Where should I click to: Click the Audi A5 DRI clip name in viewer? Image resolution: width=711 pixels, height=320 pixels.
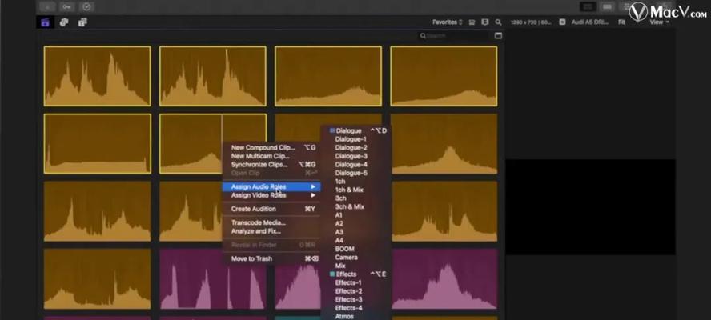(589, 22)
